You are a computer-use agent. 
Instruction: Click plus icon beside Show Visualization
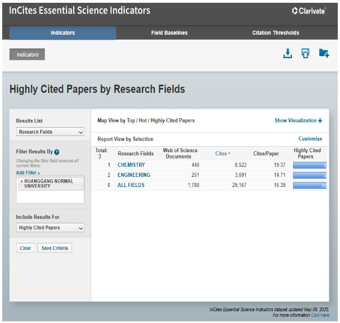point(320,120)
